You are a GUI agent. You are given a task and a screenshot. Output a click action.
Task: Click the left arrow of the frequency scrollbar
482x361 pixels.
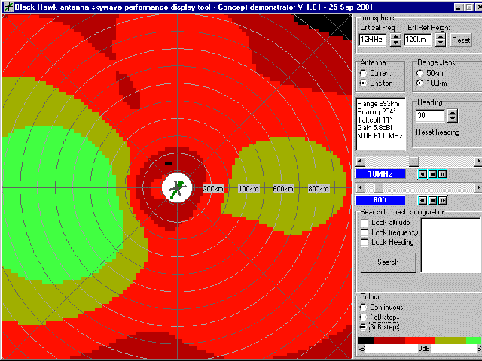(360, 161)
